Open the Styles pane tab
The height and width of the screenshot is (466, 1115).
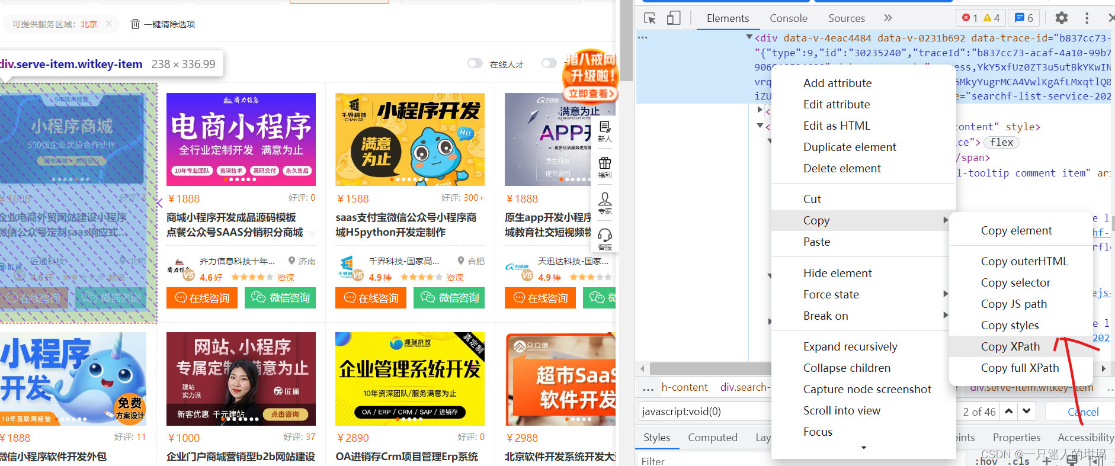[x=656, y=437]
